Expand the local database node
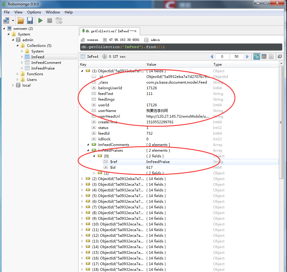The image size is (287, 272). (x=13, y=85)
